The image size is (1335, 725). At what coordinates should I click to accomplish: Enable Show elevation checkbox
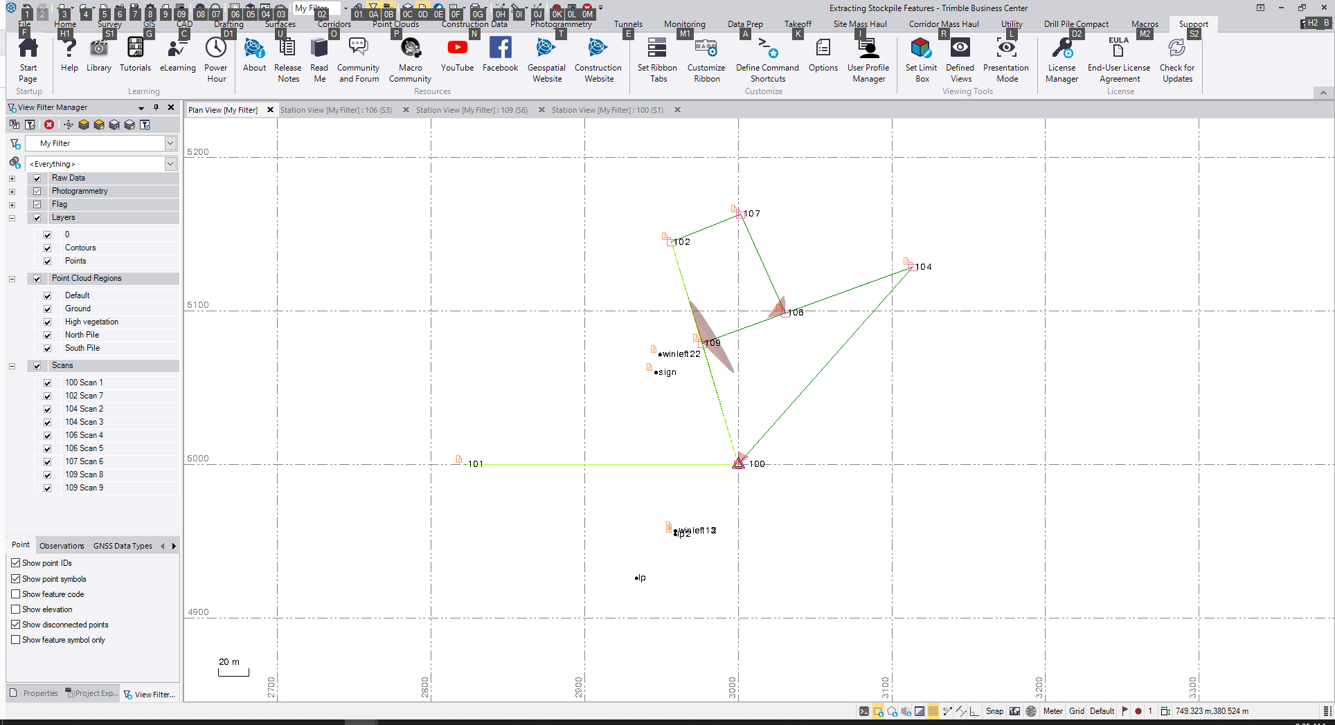coord(16,609)
